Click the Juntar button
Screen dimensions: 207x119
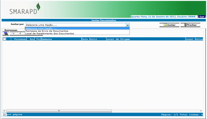tap(169, 25)
